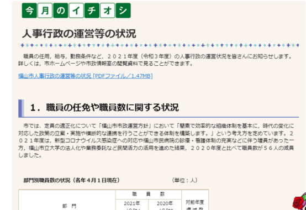
Task: Click the 2021年 column header
Action: pos(132,204)
